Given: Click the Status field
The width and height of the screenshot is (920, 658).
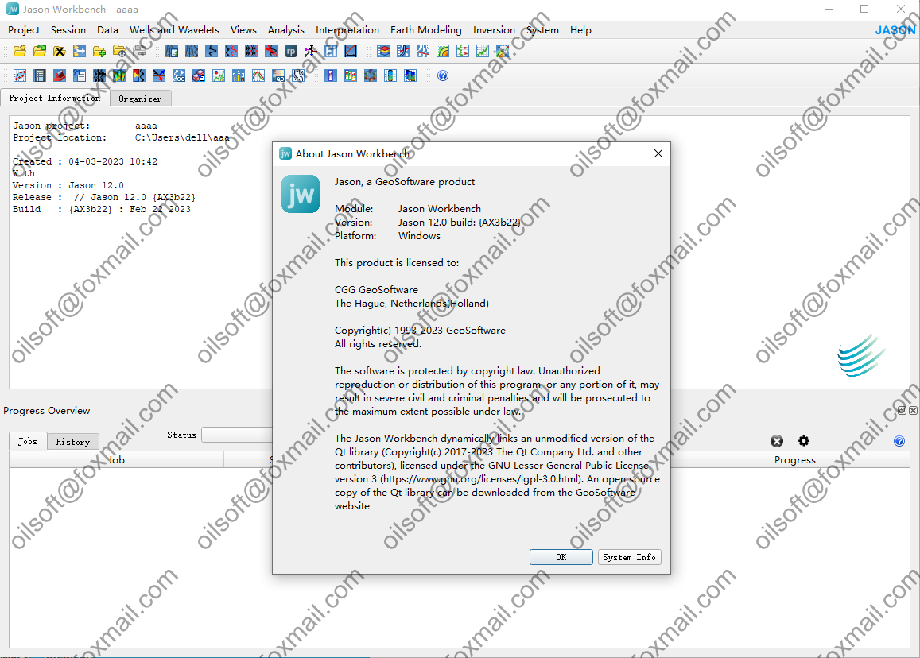Looking at the screenshot, I should [237, 435].
